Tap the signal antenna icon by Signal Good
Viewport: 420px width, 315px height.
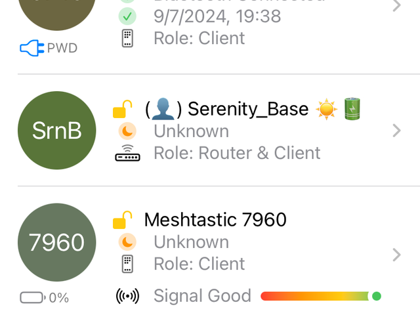127,296
